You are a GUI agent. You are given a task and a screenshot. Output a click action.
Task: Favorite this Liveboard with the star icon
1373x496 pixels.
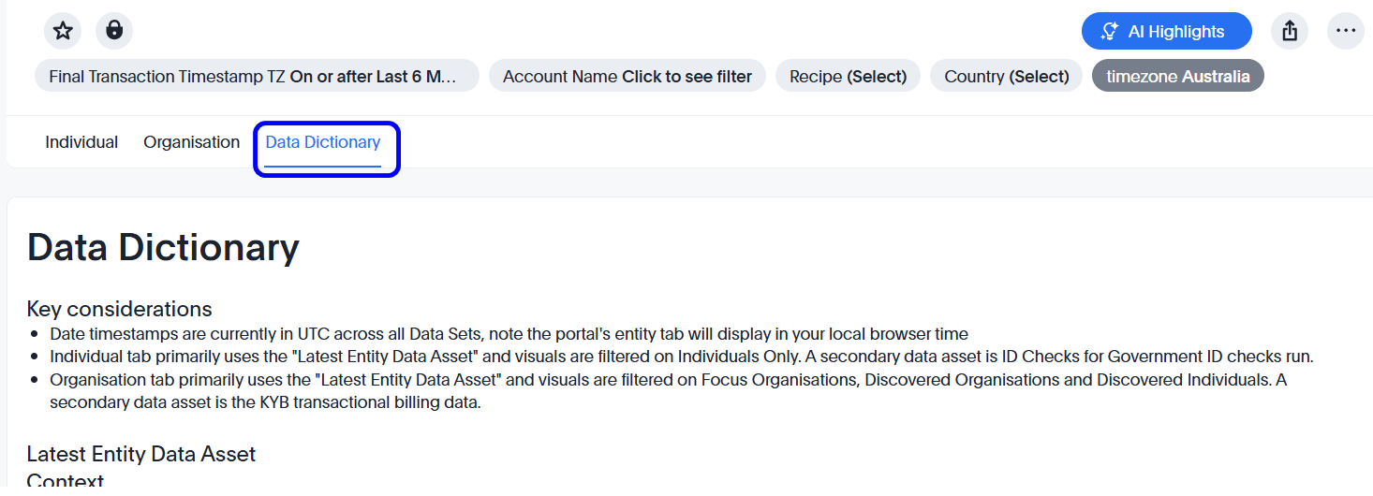[63, 31]
